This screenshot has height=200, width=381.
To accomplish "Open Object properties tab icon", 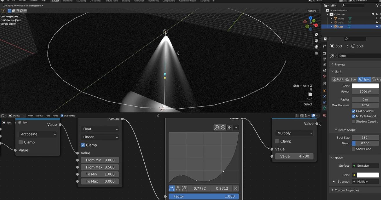I will pos(324,91).
